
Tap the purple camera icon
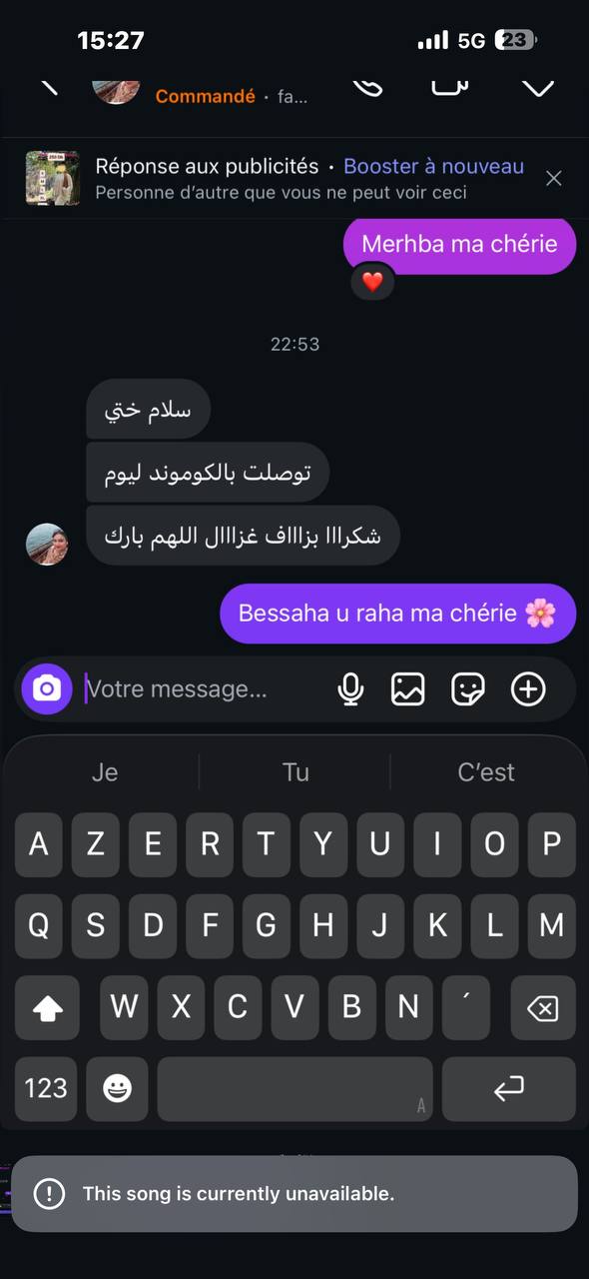(x=47, y=688)
